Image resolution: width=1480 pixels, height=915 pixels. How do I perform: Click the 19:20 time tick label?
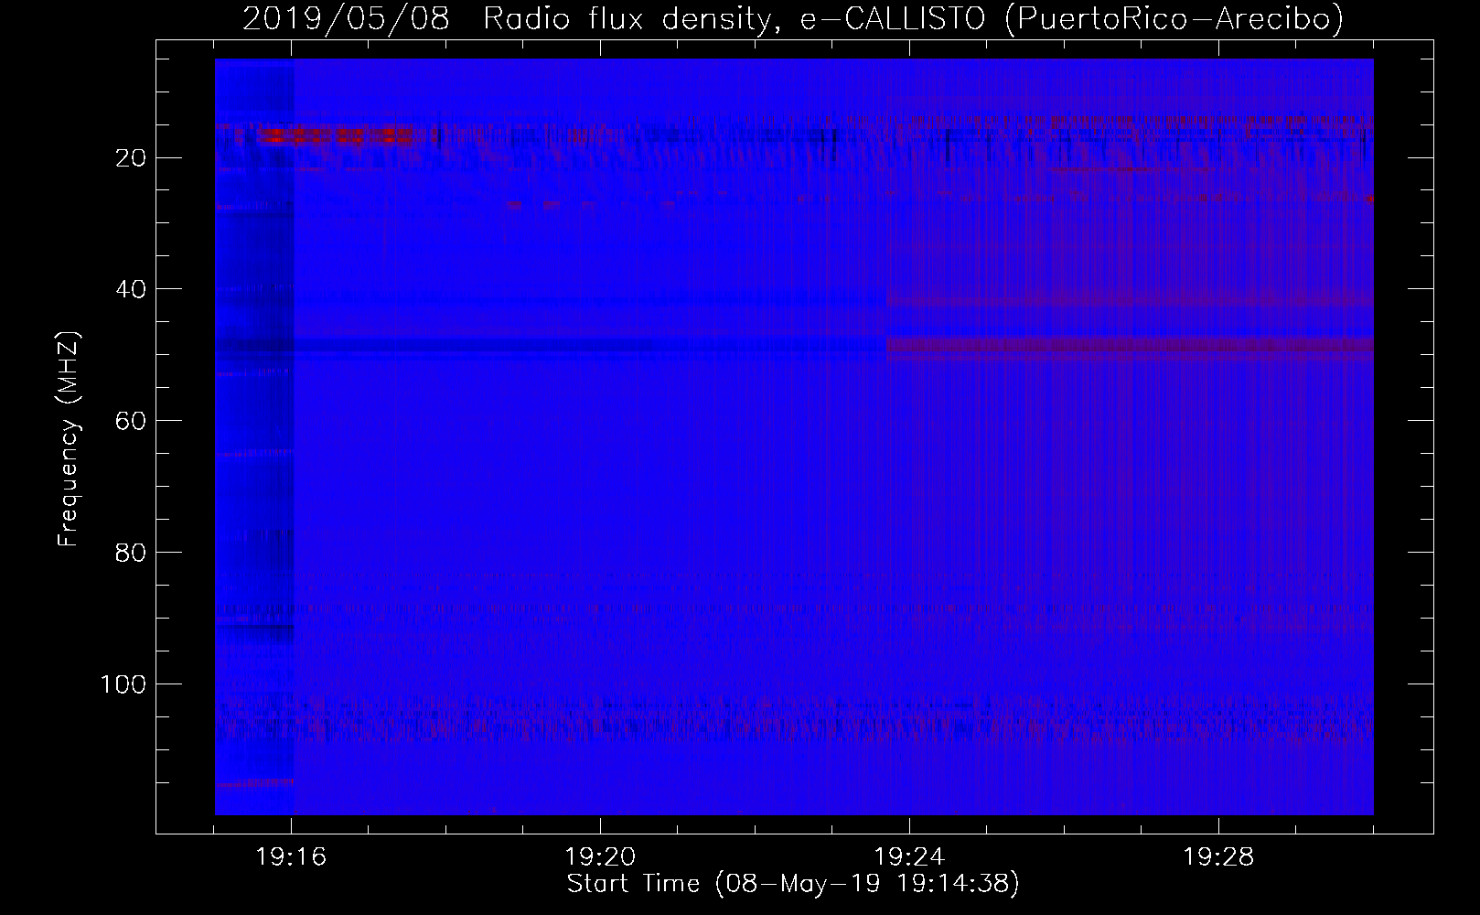point(600,857)
